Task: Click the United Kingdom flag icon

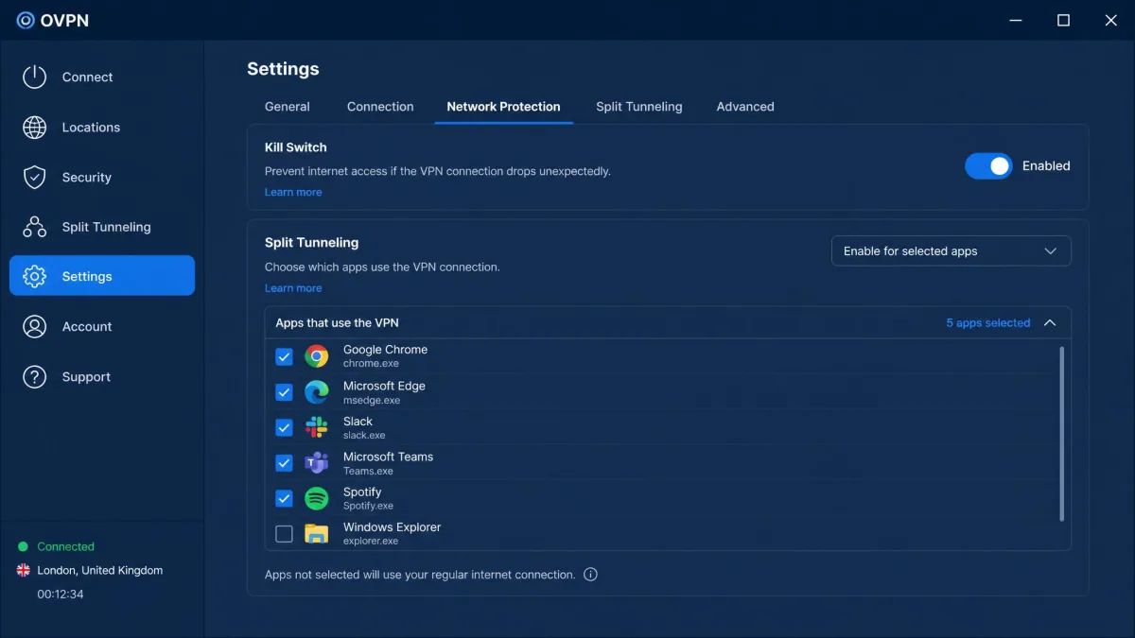Action: pos(24,571)
